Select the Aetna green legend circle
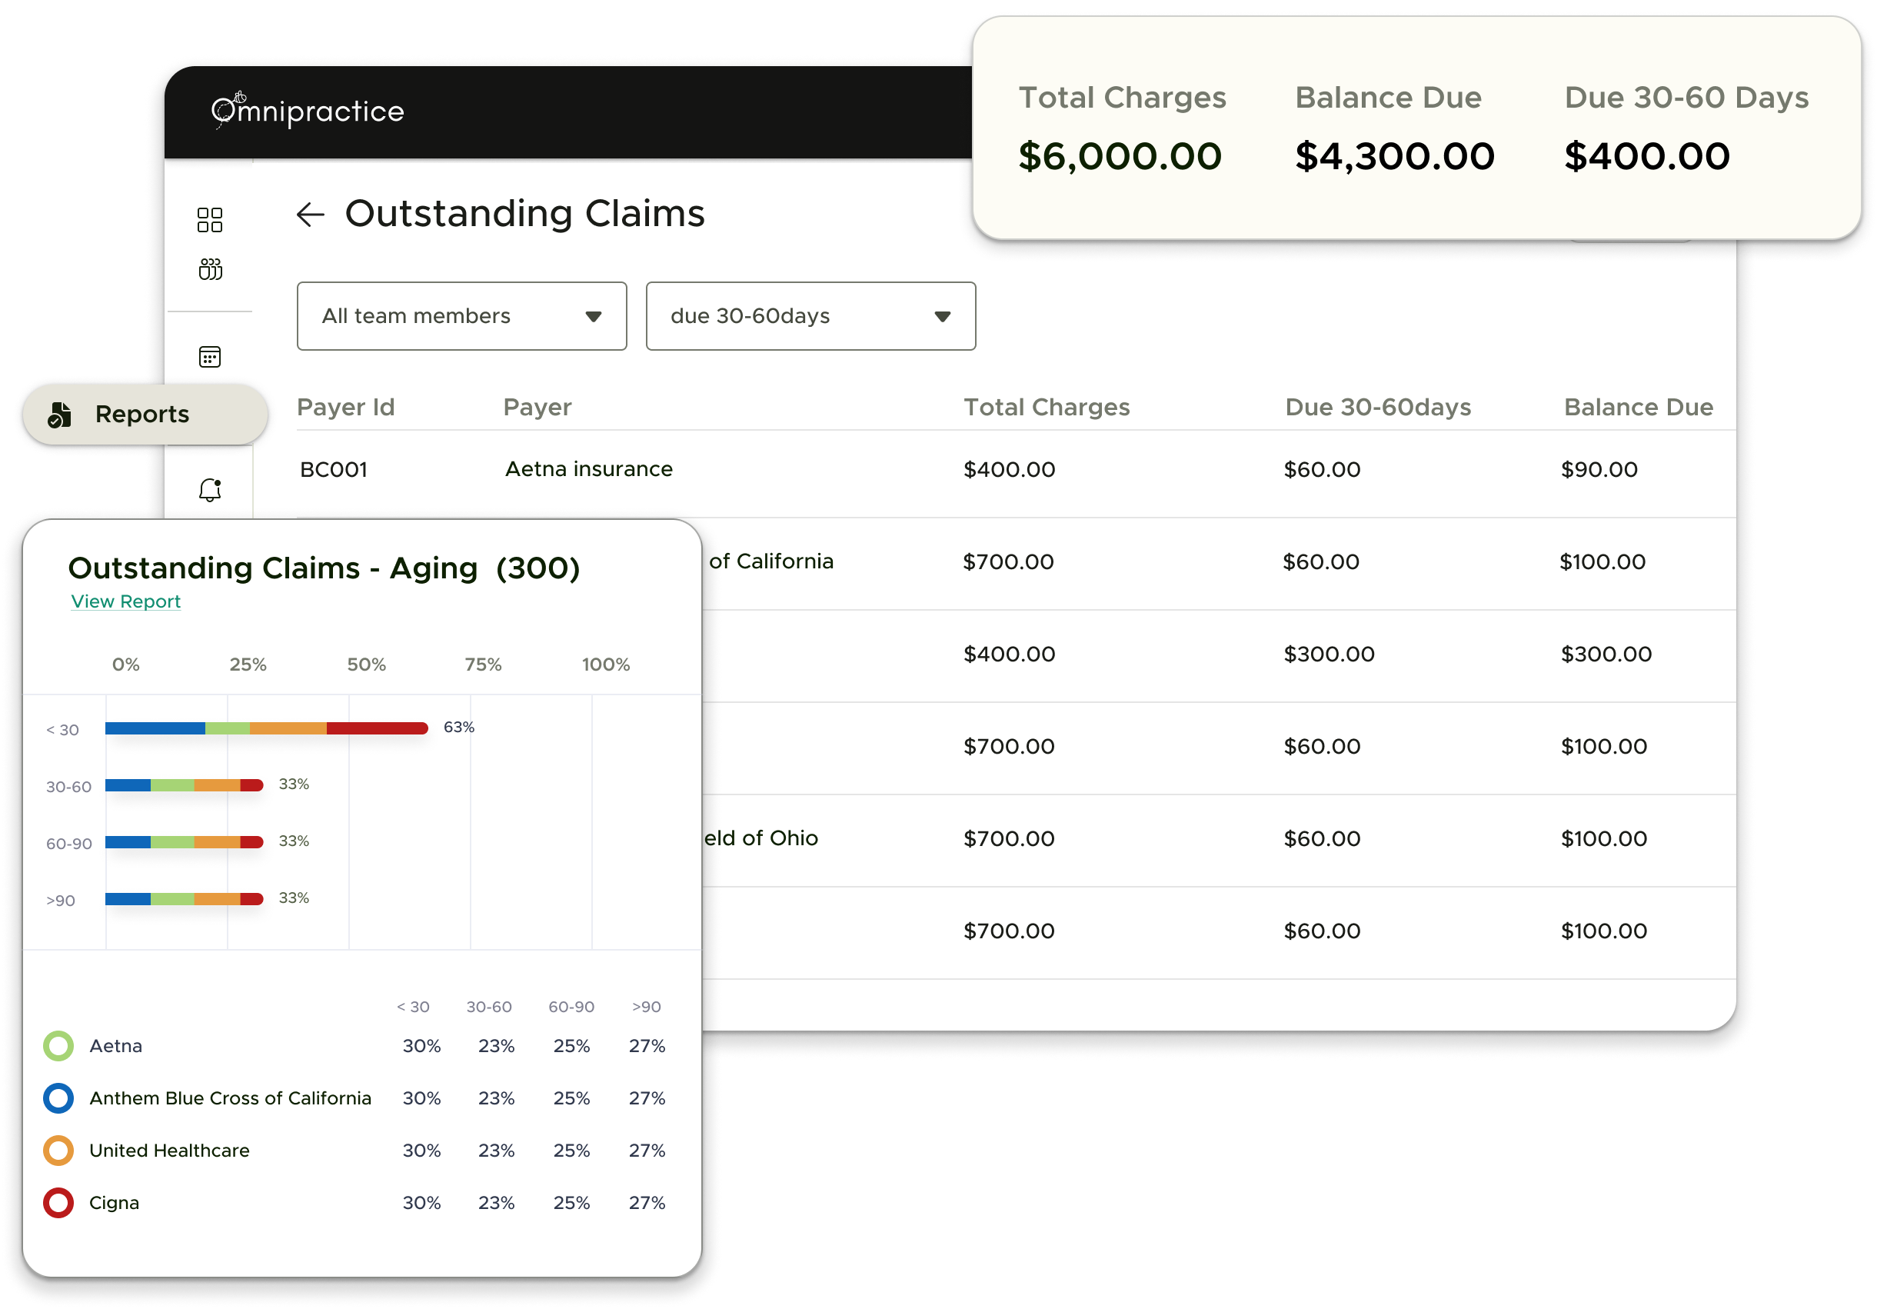 (58, 1046)
